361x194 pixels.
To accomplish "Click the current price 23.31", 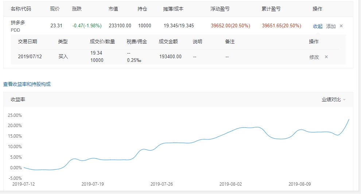I will pos(57,25).
